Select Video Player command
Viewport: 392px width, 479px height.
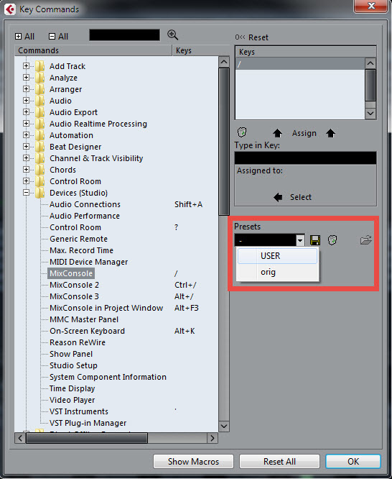coord(72,400)
